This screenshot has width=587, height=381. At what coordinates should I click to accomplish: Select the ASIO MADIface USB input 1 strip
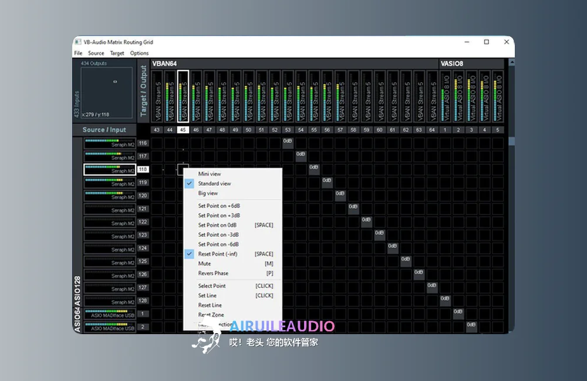[110, 314]
